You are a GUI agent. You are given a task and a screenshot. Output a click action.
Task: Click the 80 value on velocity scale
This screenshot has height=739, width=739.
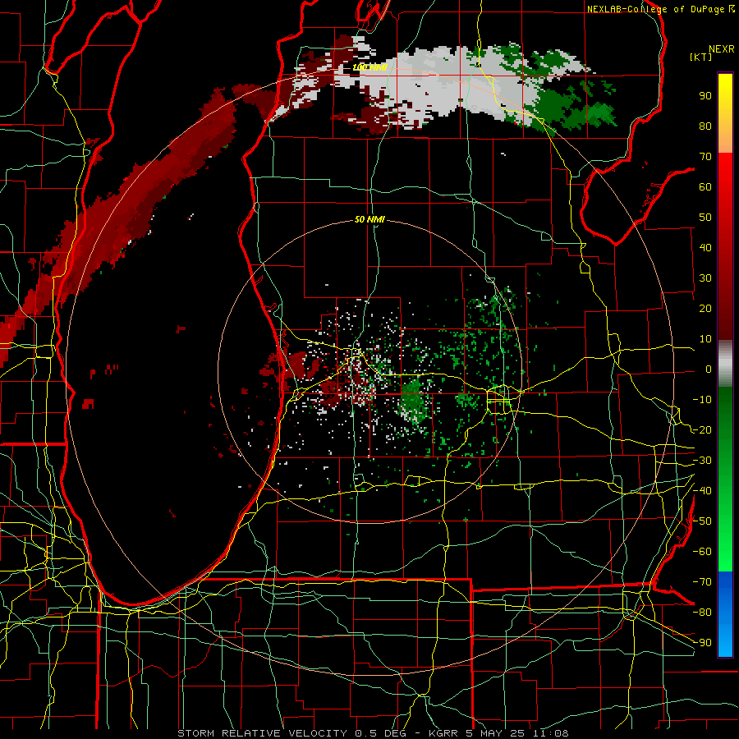(705, 126)
